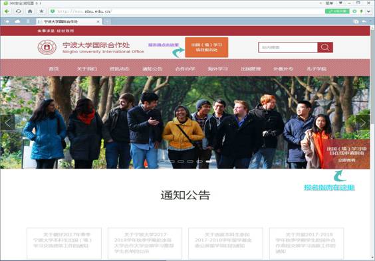Open the 通知公告 navigation menu
The height and width of the screenshot is (261, 375).
click(x=152, y=69)
